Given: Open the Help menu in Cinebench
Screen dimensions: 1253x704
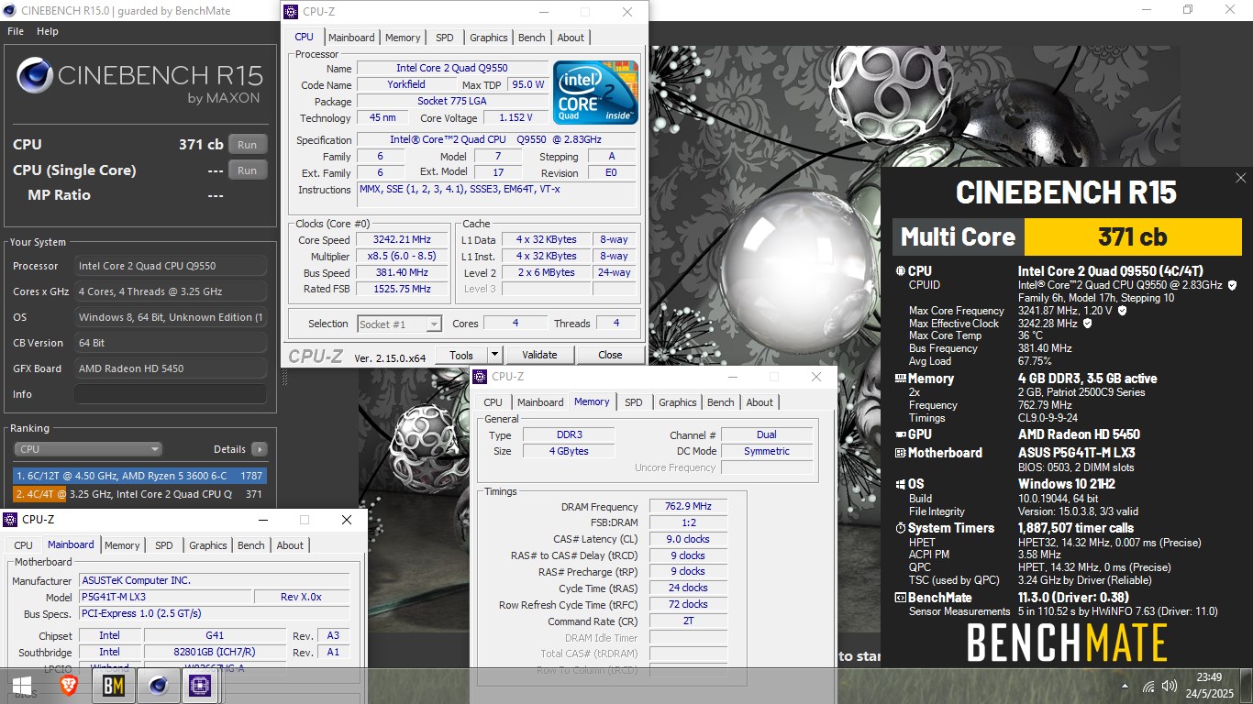Looking at the screenshot, I should 48,31.
